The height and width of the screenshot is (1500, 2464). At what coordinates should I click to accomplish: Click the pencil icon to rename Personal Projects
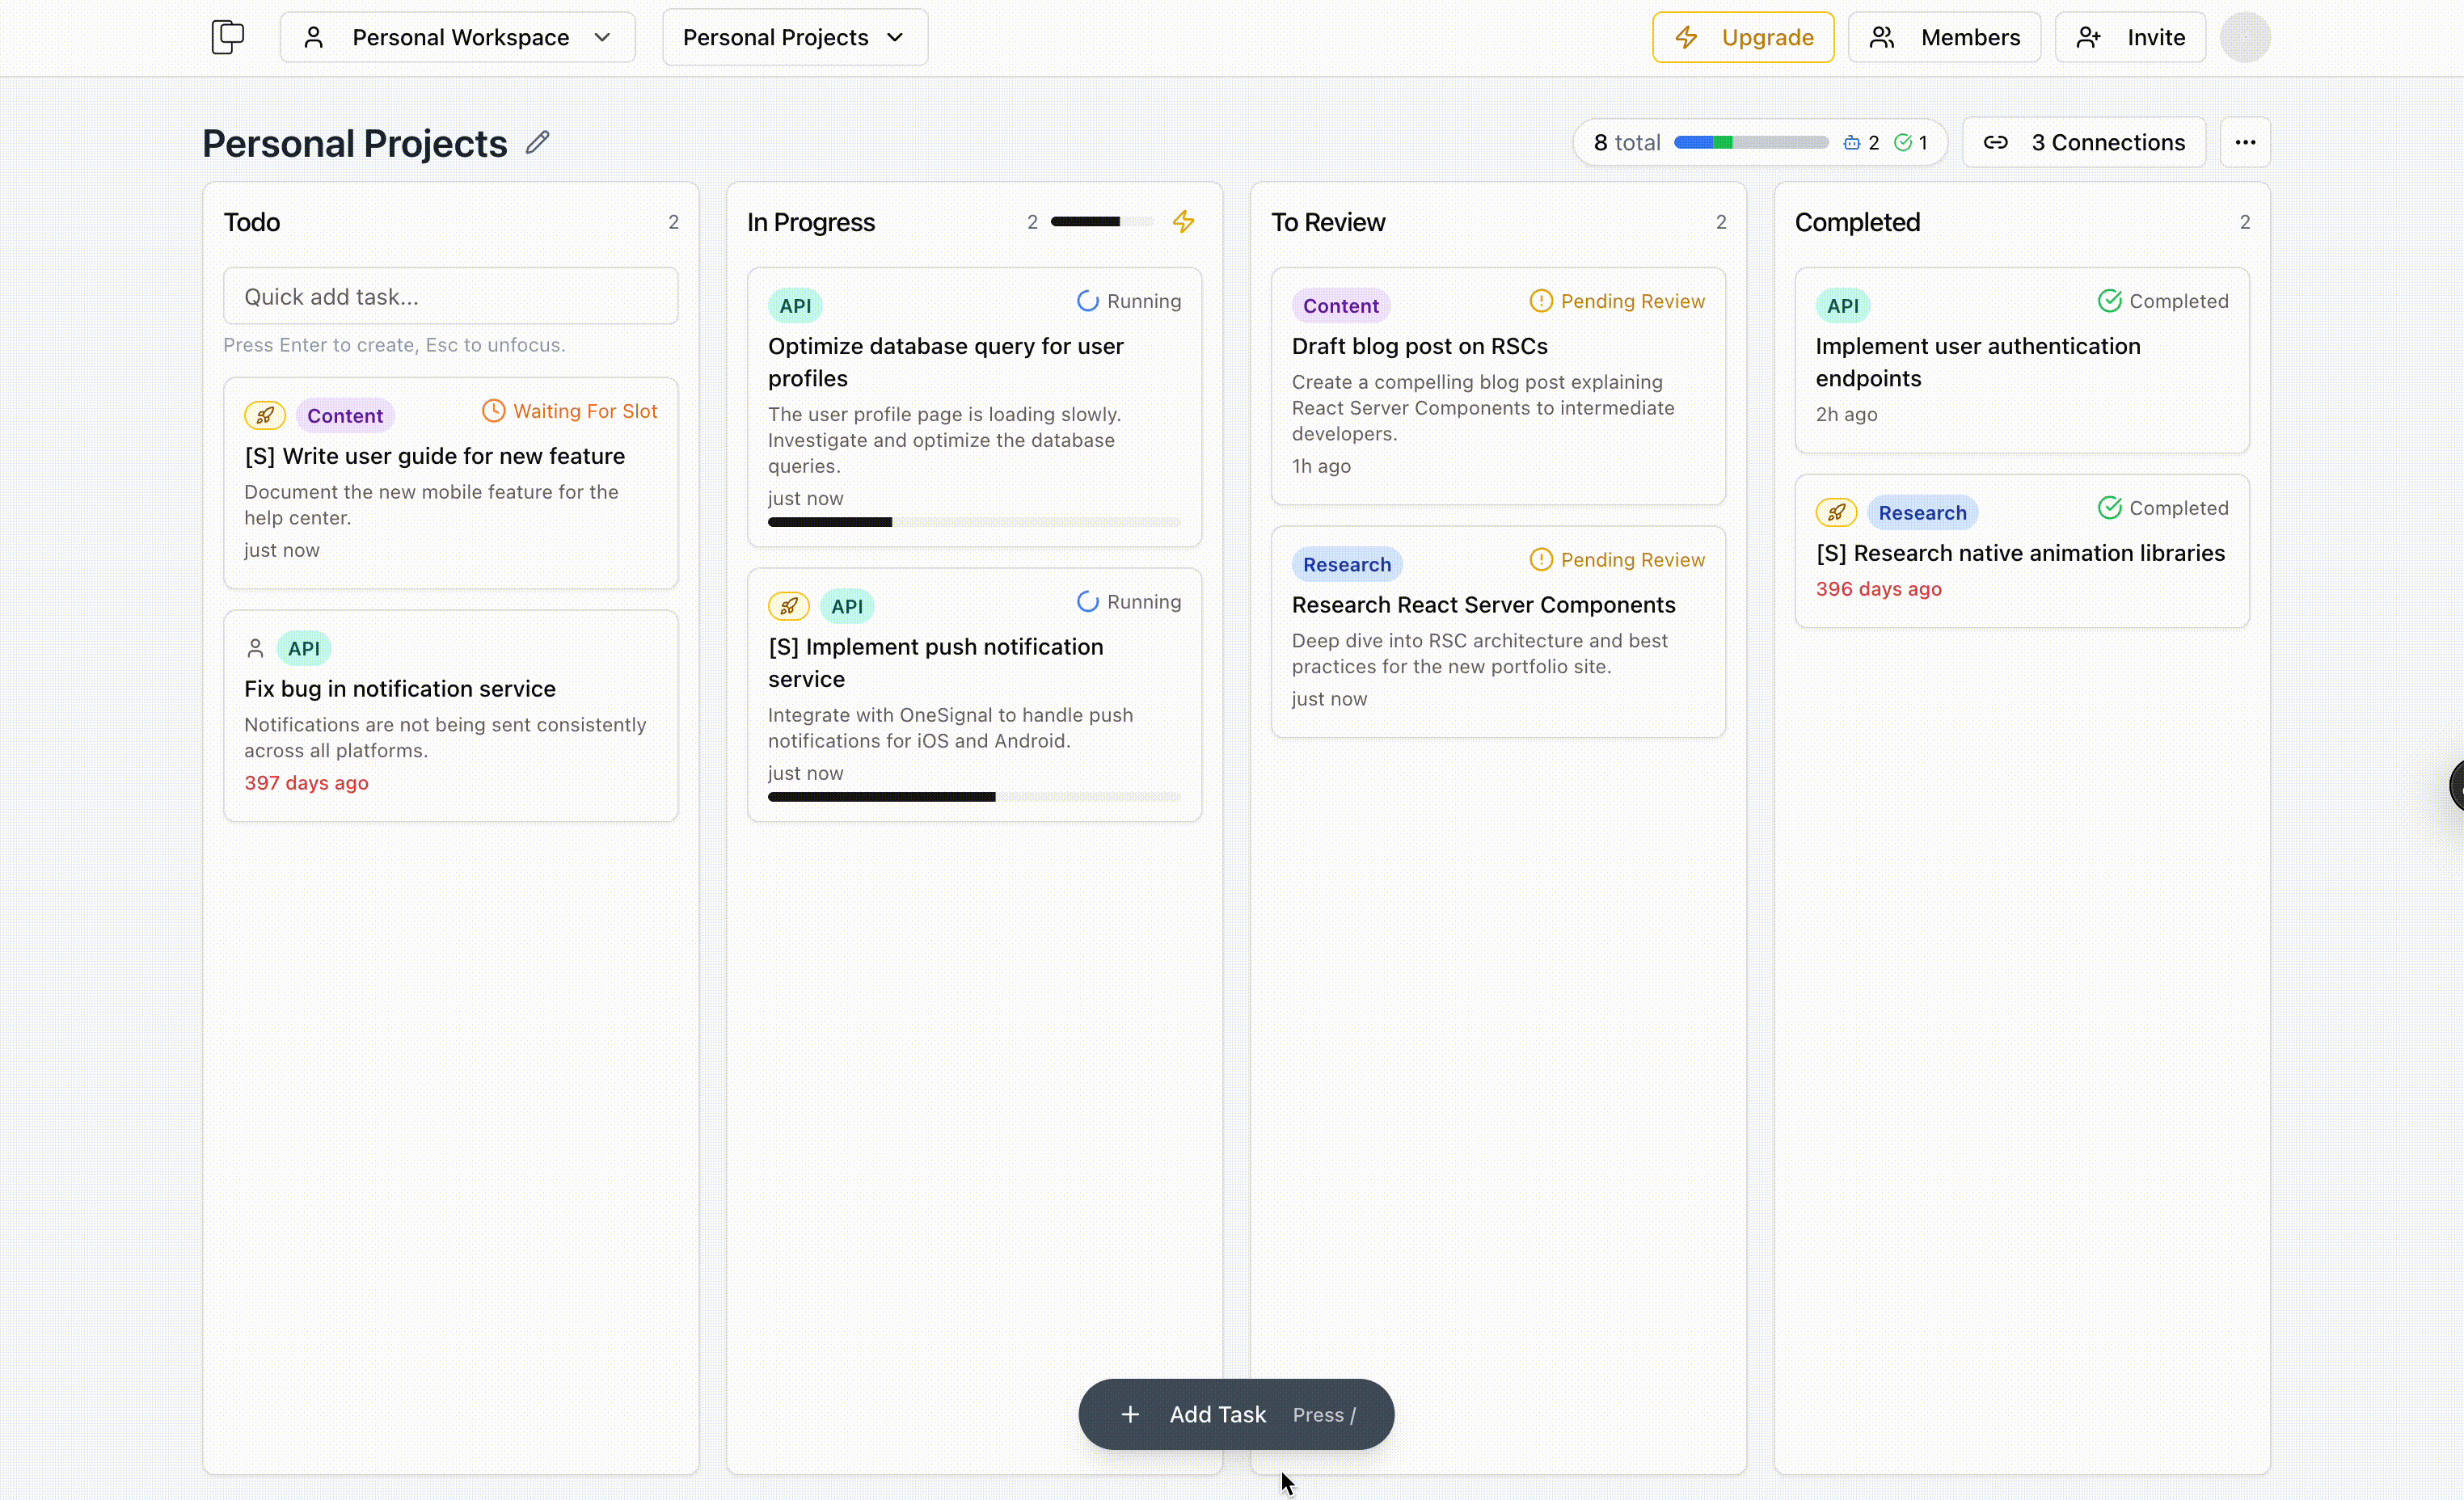coord(538,142)
